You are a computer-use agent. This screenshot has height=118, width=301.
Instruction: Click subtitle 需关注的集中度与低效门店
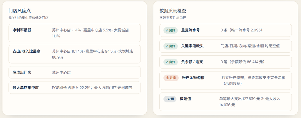pyautogui.click(x=29, y=18)
